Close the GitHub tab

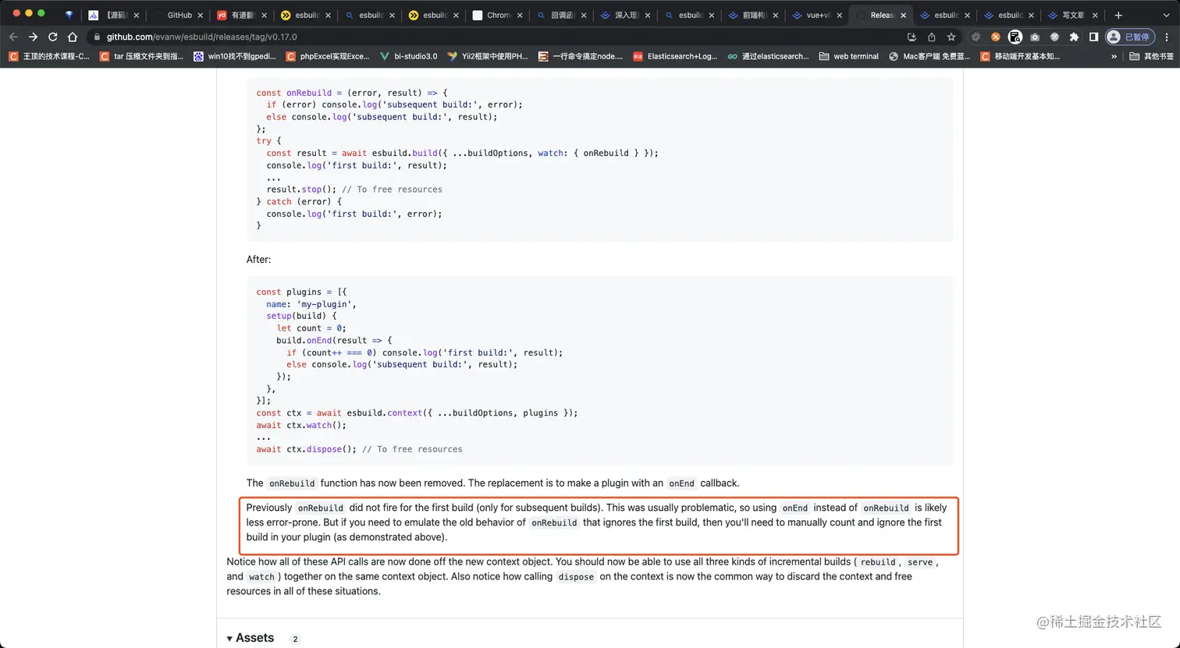pyautogui.click(x=200, y=15)
